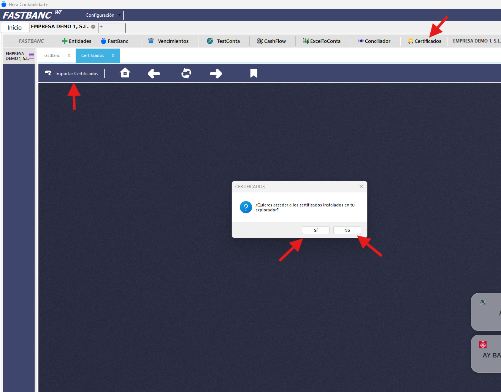This screenshot has height=392, width=501.
Task: Click the green plus Entidades icon
Action: pyautogui.click(x=65, y=41)
